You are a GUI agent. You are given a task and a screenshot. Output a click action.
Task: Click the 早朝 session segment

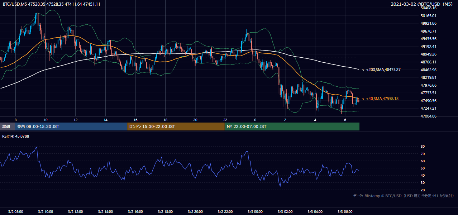pyautogui.click(x=7, y=126)
